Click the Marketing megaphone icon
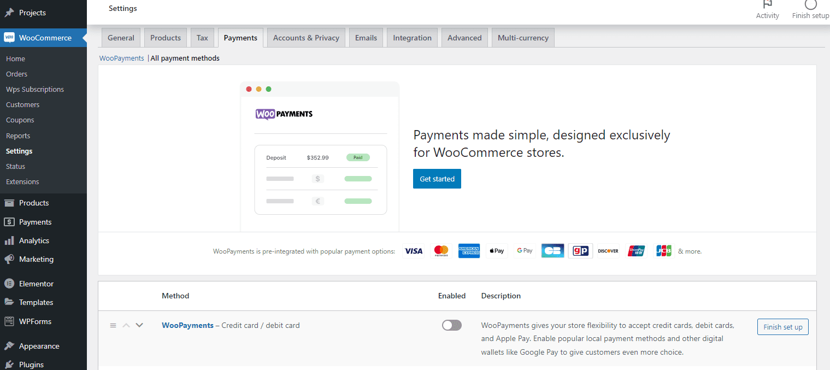Image resolution: width=830 pixels, height=370 pixels. click(9, 259)
